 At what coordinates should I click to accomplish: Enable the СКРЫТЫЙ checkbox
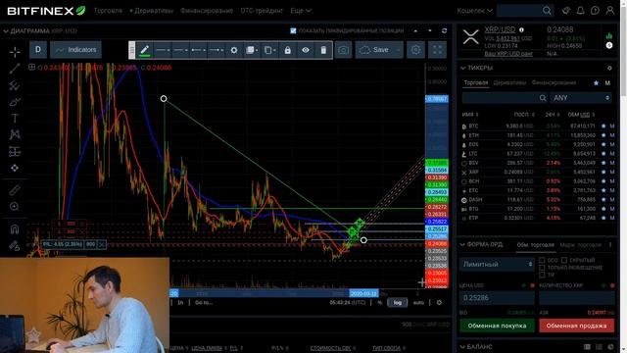(564, 260)
